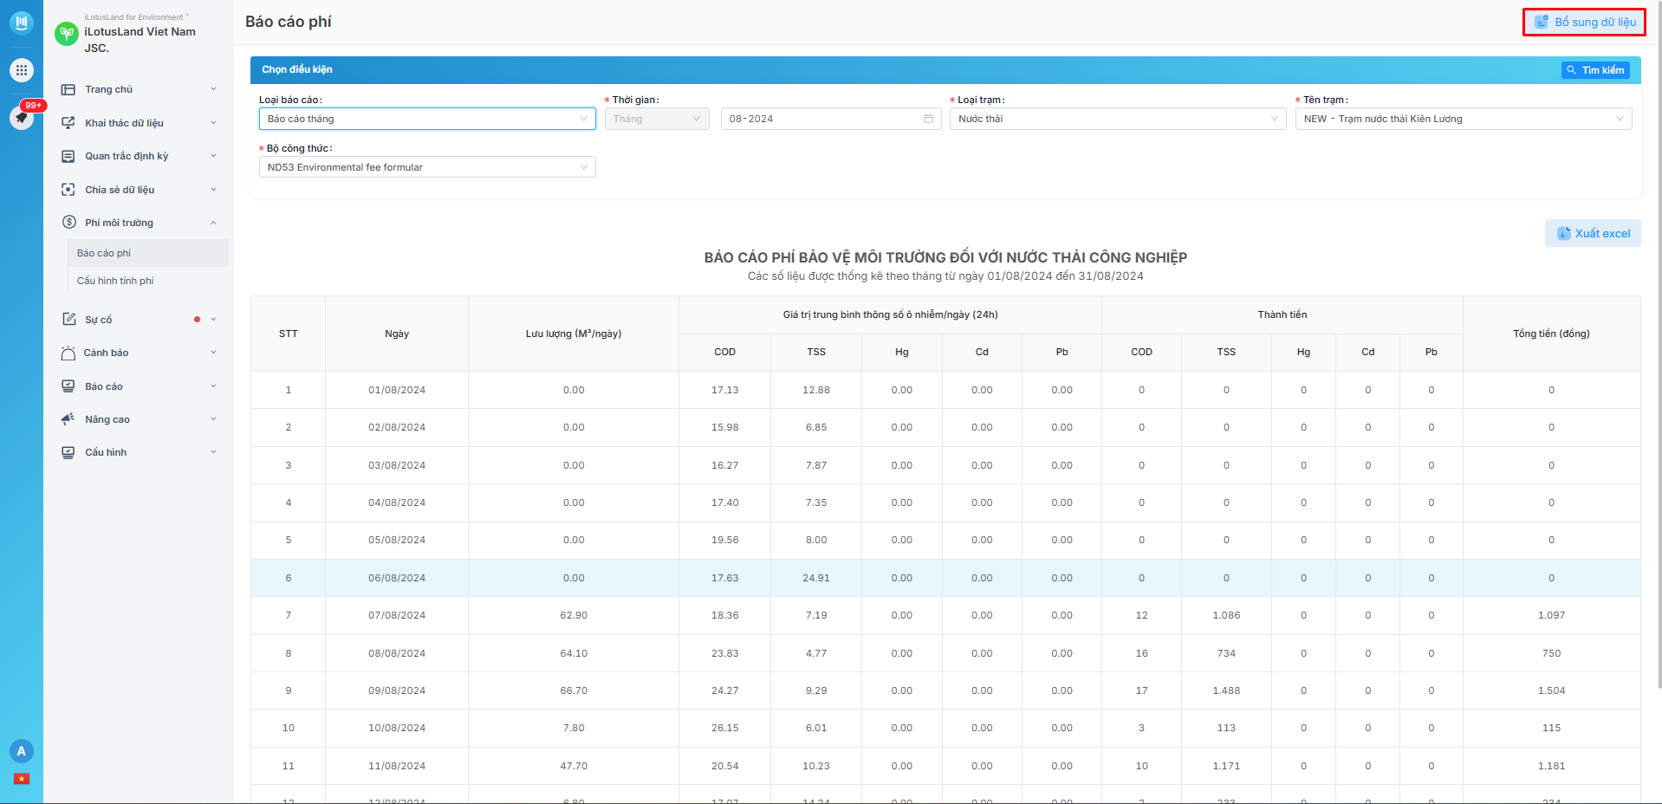This screenshot has width=1662, height=804.
Task: Click the iLotusLand logo icon at top
Action: pyautogui.click(x=22, y=23)
